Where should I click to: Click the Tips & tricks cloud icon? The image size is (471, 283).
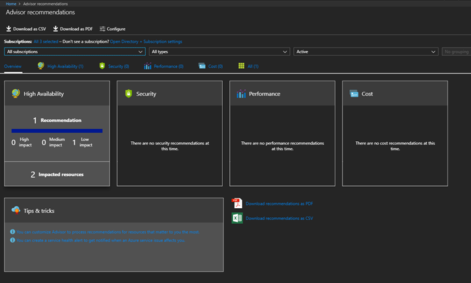[16, 210]
